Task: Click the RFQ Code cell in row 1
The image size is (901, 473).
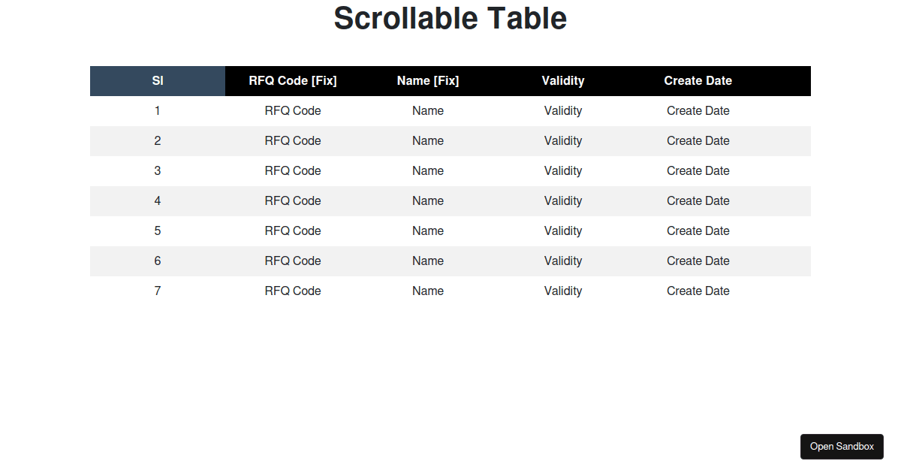Action: coord(293,110)
